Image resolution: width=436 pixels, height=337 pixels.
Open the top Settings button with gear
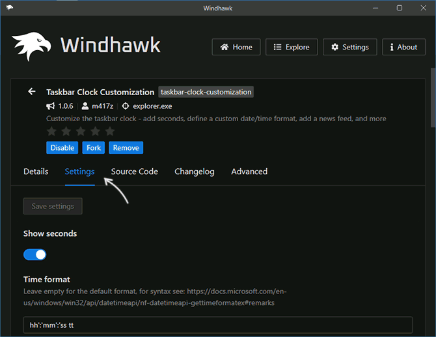point(350,47)
